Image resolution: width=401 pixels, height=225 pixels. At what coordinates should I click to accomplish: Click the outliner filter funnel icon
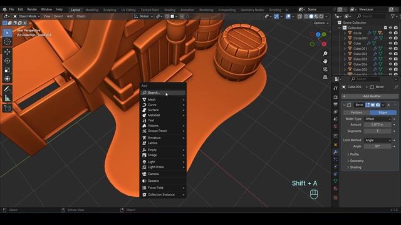(x=393, y=16)
